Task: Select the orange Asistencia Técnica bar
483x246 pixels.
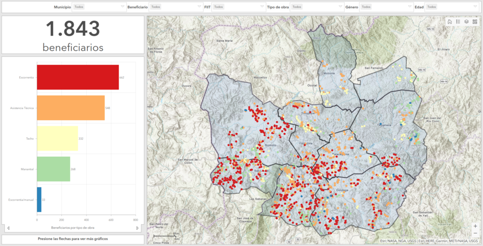Action: click(71, 108)
